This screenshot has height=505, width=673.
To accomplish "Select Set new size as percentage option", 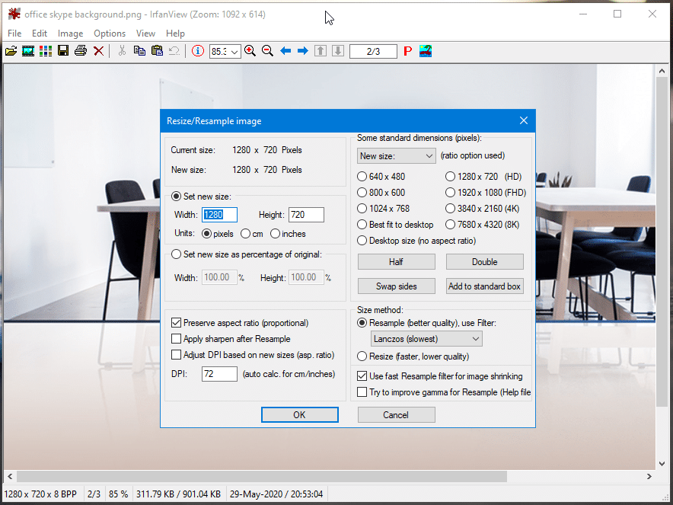I will tap(177, 254).
